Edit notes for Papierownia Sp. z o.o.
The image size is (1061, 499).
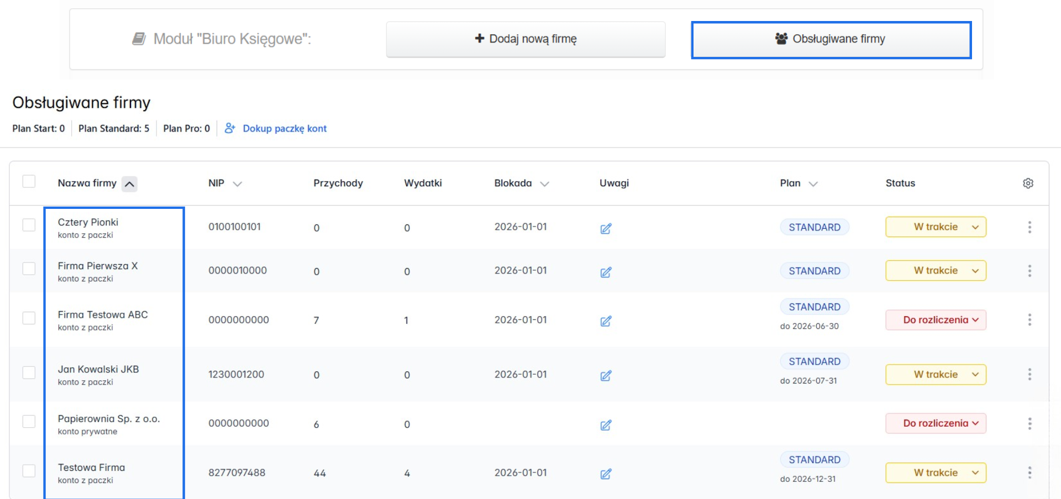pos(606,425)
